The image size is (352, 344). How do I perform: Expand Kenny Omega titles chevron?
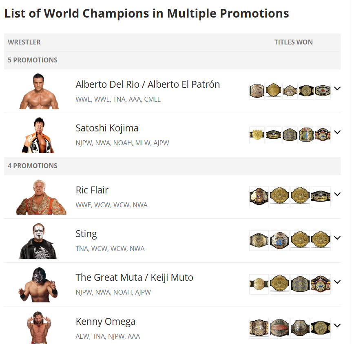tap(337, 325)
